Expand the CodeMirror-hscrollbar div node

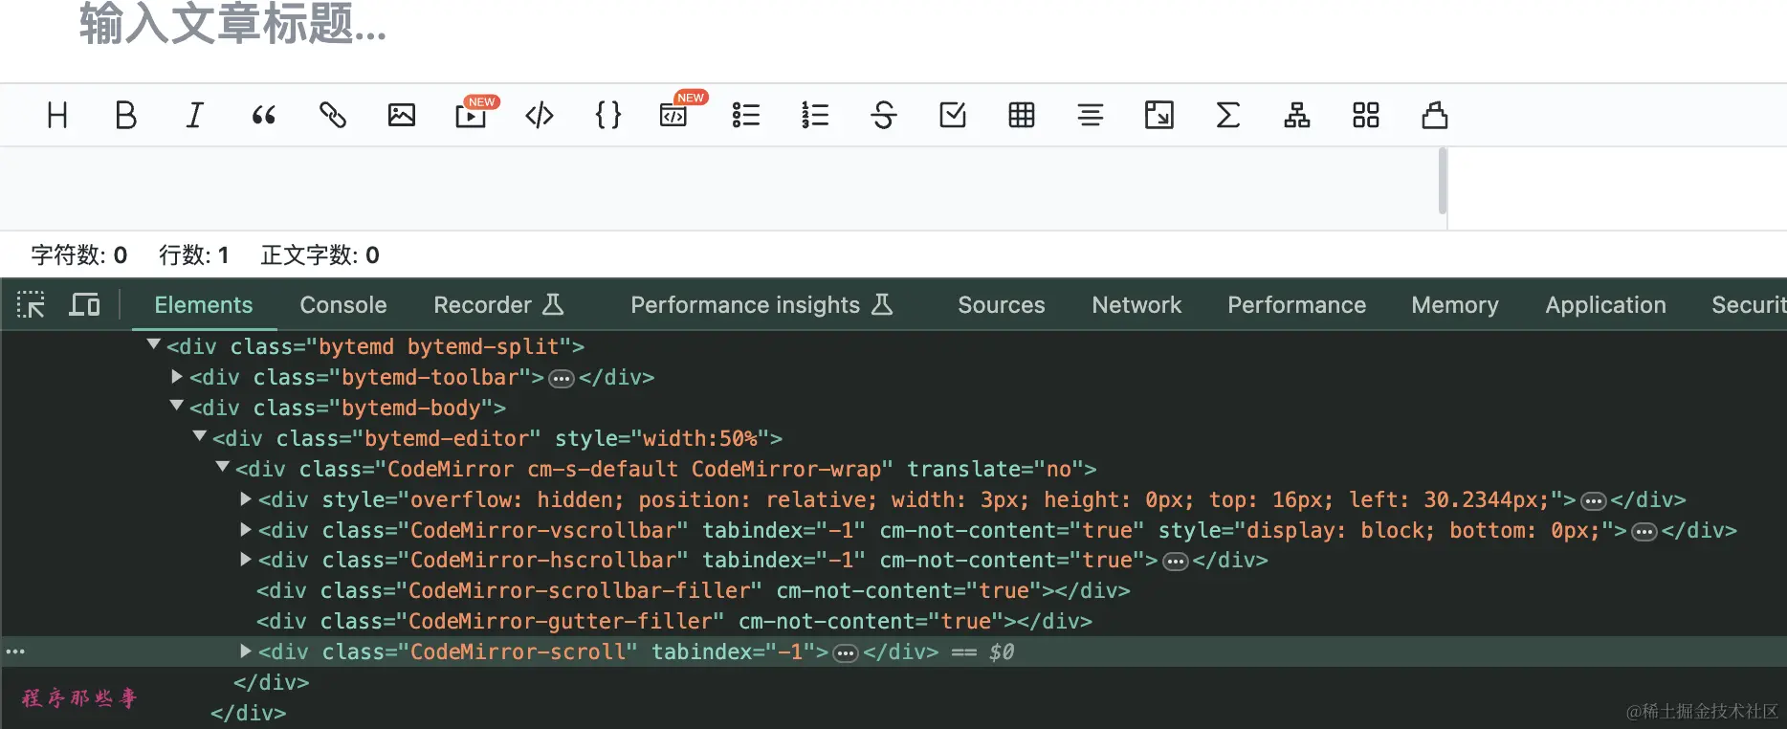[245, 560]
